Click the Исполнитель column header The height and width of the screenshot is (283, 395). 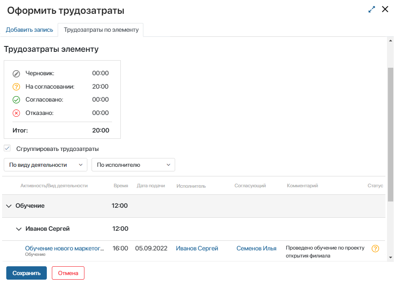(x=191, y=186)
